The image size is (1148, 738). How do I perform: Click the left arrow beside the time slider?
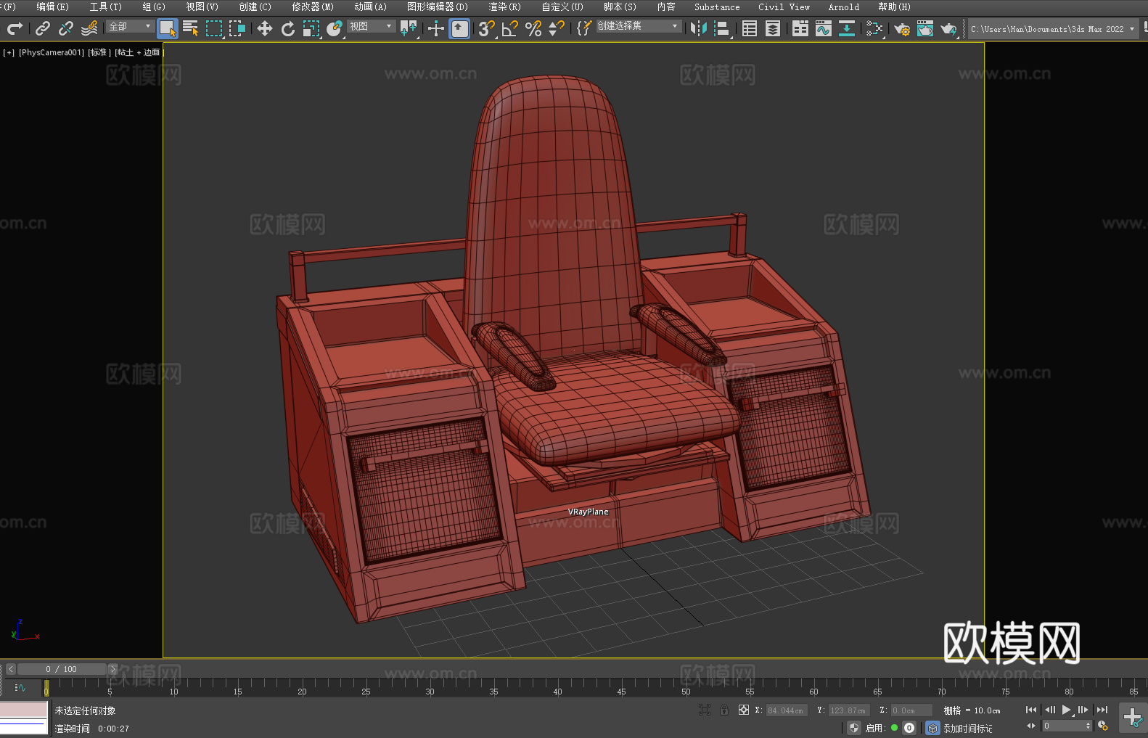pyautogui.click(x=11, y=669)
